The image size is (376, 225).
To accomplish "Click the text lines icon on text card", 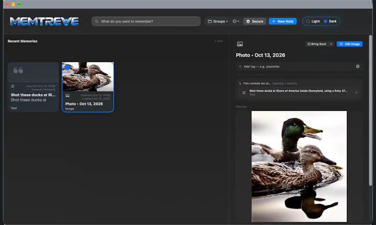I will (13, 86).
